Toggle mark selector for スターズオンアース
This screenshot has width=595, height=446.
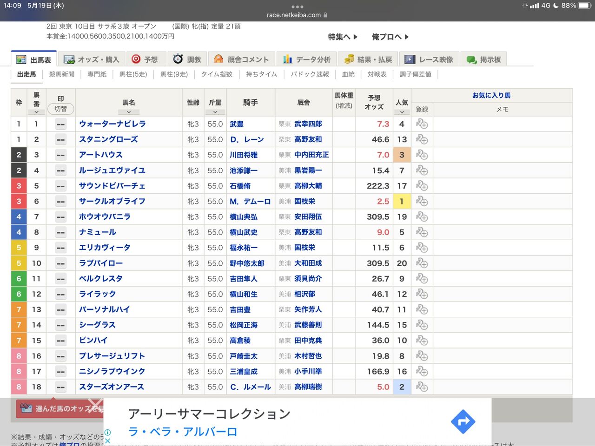[60, 387]
